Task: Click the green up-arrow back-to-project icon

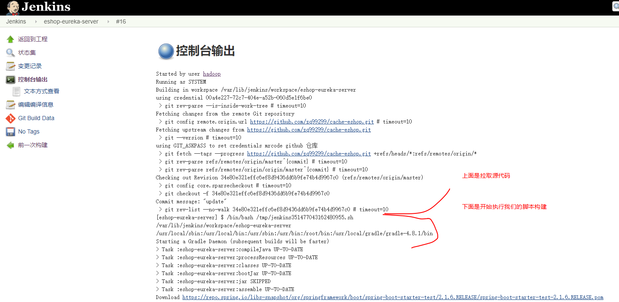Action: coord(11,39)
